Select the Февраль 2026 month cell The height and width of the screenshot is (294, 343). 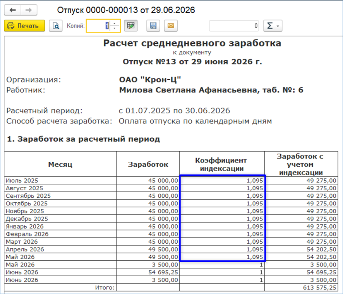click(60, 234)
